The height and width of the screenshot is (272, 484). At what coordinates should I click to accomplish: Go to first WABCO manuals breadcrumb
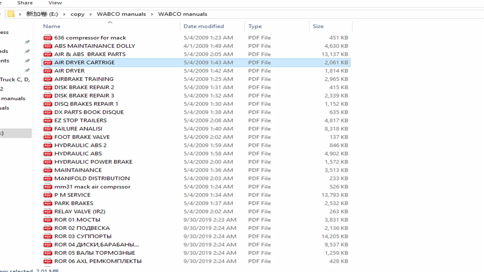[121, 14]
